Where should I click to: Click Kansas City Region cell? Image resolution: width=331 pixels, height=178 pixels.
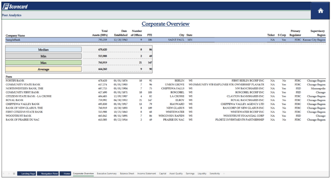[x=314, y=40]
